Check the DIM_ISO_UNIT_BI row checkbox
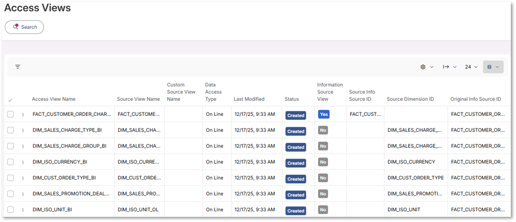 (x=10, y=209)
